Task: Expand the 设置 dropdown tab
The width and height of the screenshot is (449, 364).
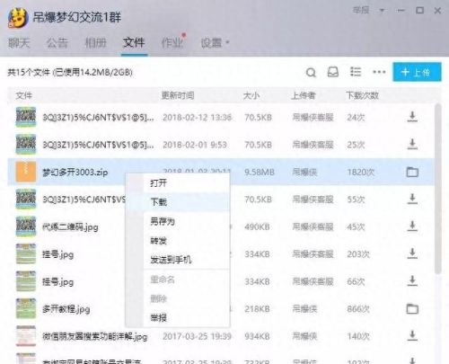Action: click(215, 43)
